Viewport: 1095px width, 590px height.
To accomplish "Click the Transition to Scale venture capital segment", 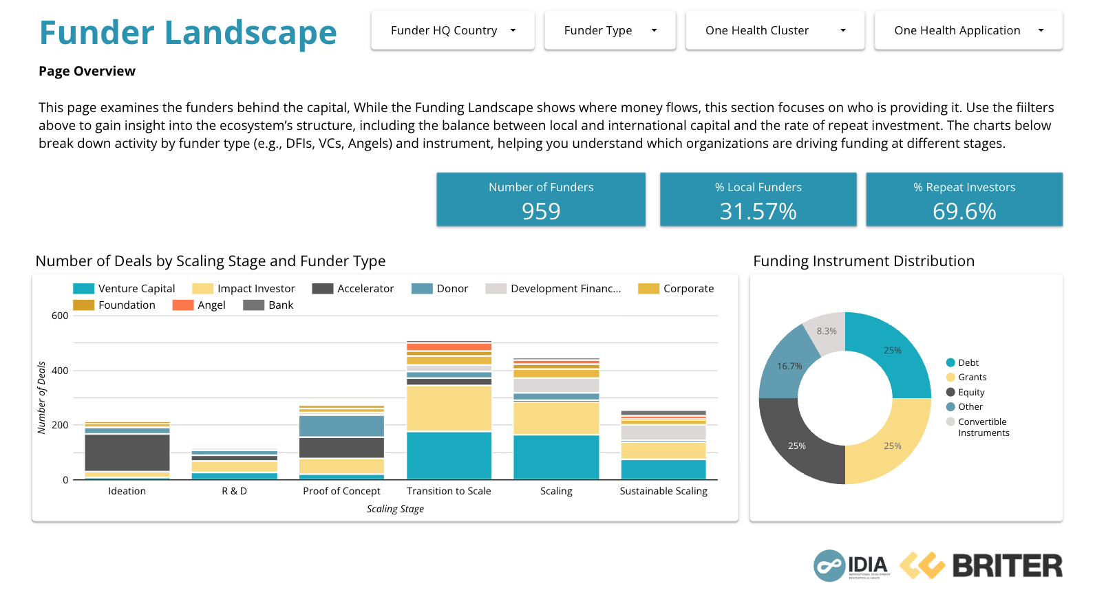I will (x=449, y=455).
